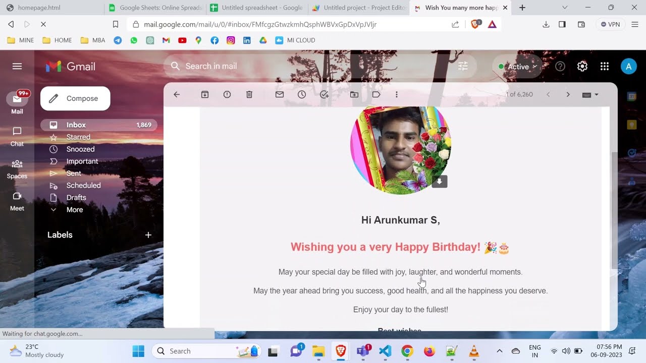Toggle the browser sidebar panel
Screen dimensions: 646x363
(562, 24)
